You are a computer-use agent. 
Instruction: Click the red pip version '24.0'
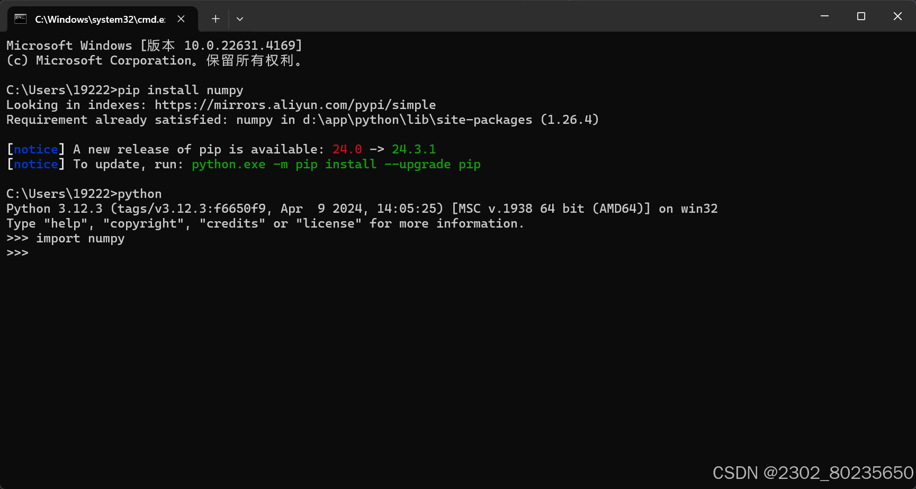pos(347,149)
